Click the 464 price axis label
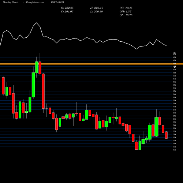Viewport: 183px width, 183px height. pos(175,57)
